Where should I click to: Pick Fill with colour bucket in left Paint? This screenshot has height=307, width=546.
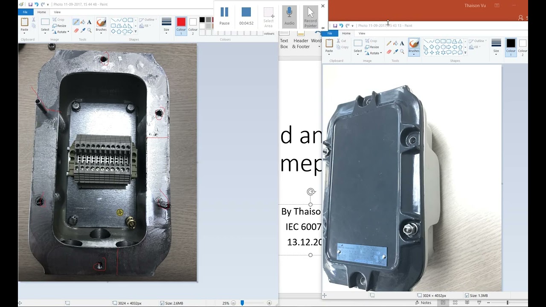83,22
